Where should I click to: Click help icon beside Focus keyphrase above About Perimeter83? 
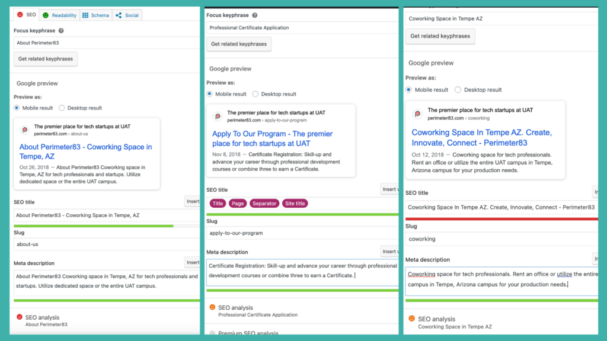[x=61, y=31]
